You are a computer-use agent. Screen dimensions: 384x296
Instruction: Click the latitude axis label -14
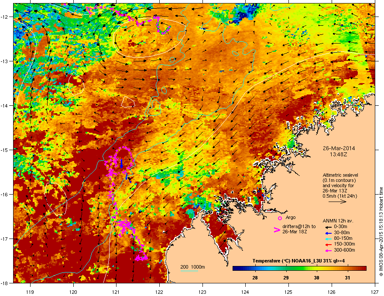[x=5, y=105]
